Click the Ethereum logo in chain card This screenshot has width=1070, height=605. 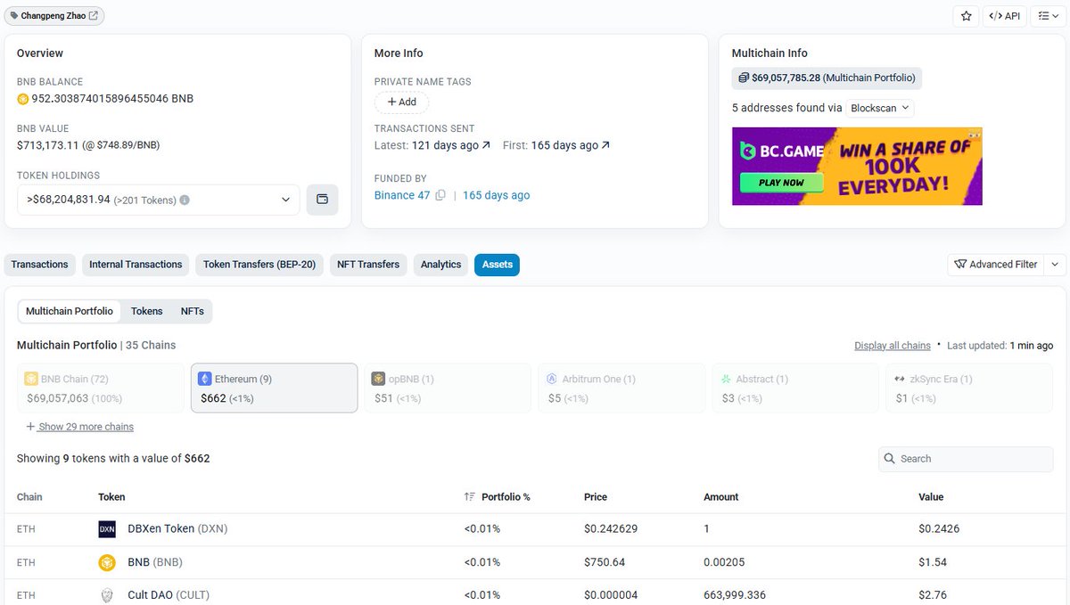(204, 379)
